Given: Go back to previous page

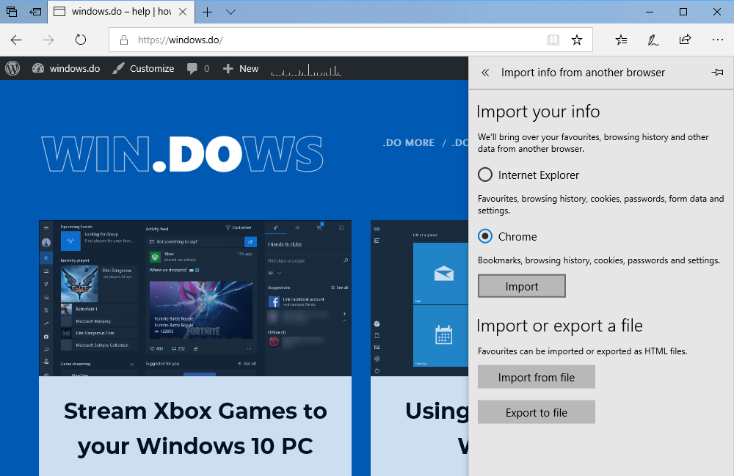Looking at the screenshot, I should [x=16, y=40].
